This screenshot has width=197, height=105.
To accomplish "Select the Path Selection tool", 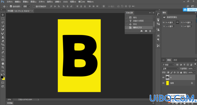I will (3, 56).
